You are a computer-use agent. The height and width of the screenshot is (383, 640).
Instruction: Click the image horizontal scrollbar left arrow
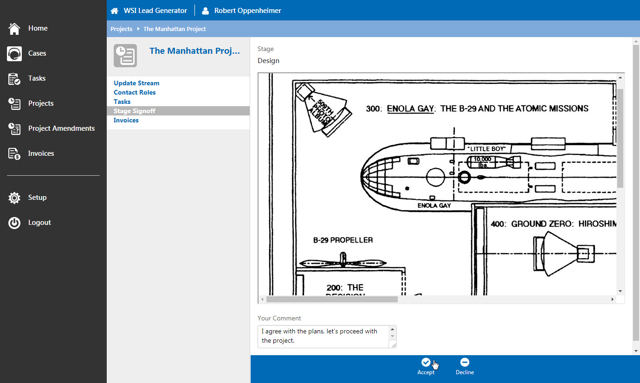(x=262, y=300)
